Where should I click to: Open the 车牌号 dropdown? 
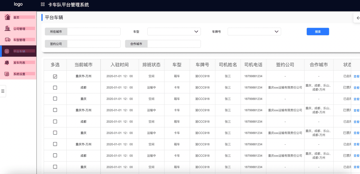click(x=254, y=32)
